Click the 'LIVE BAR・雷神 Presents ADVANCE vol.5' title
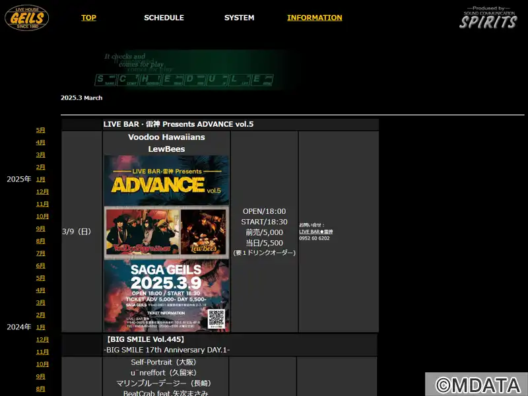The height and width of the screenshot is (396, 528). point(178,124)
